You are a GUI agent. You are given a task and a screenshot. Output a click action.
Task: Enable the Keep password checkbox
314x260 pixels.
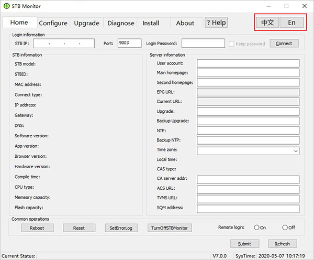[x=231, y=44]
